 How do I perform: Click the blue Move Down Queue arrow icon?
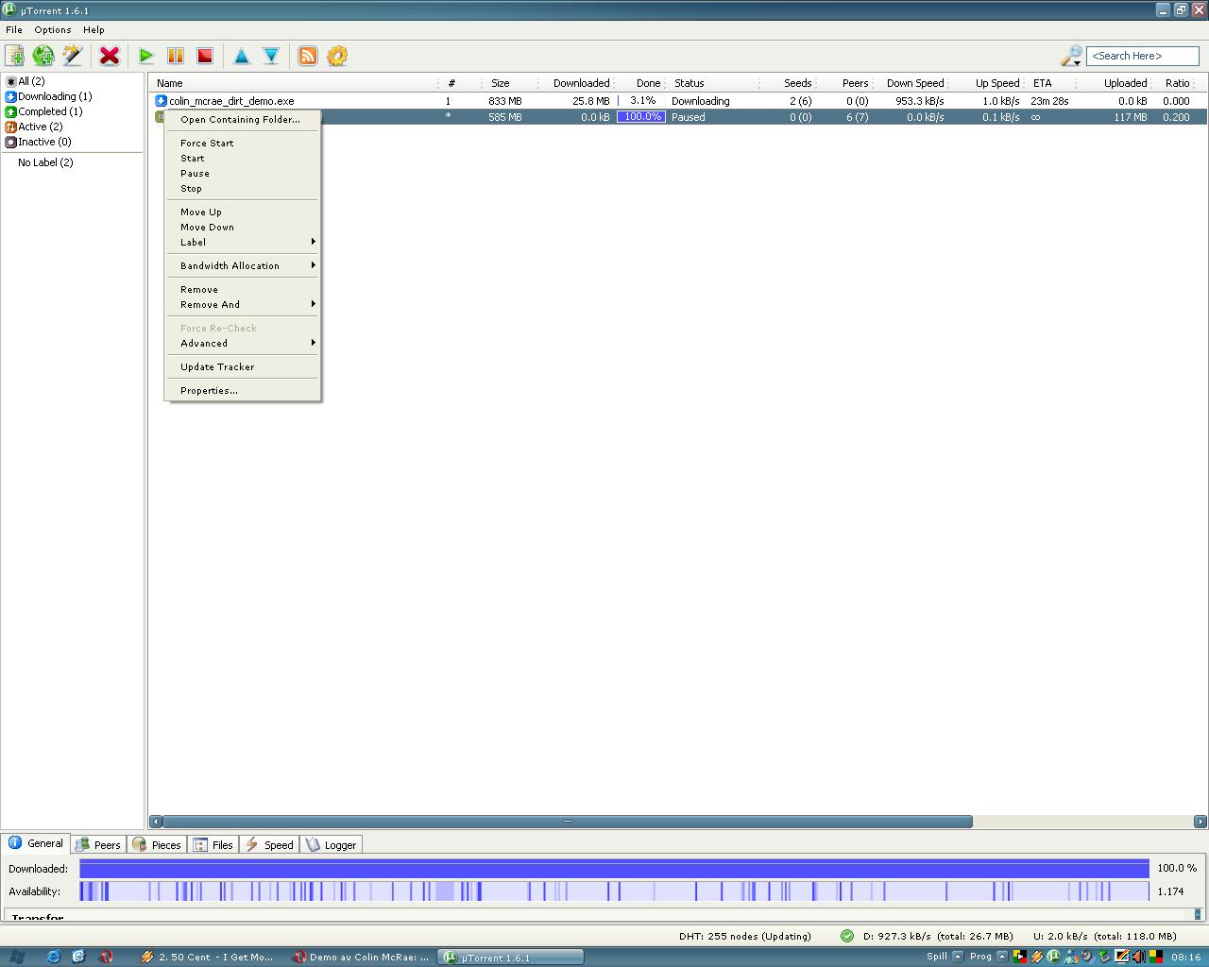(x=271, y=56)
